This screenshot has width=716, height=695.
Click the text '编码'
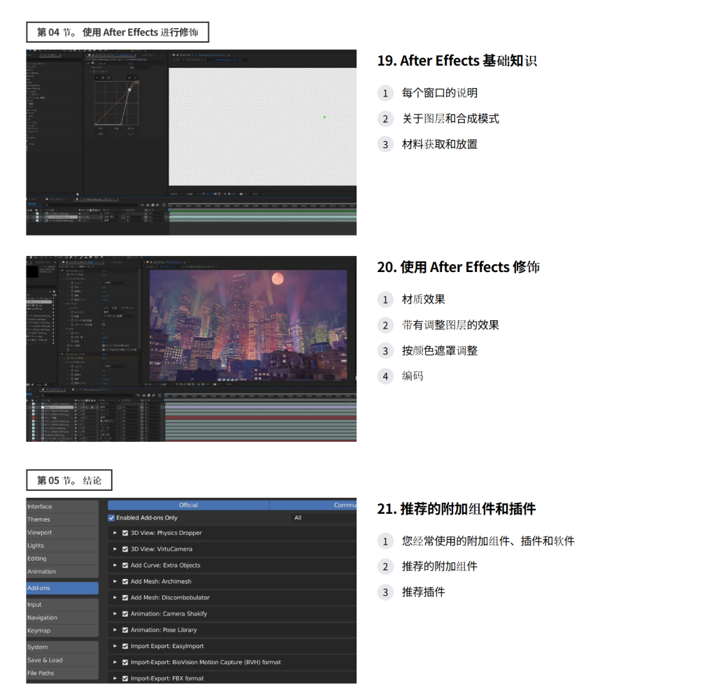pyautogui.click(x=413, y=376)
